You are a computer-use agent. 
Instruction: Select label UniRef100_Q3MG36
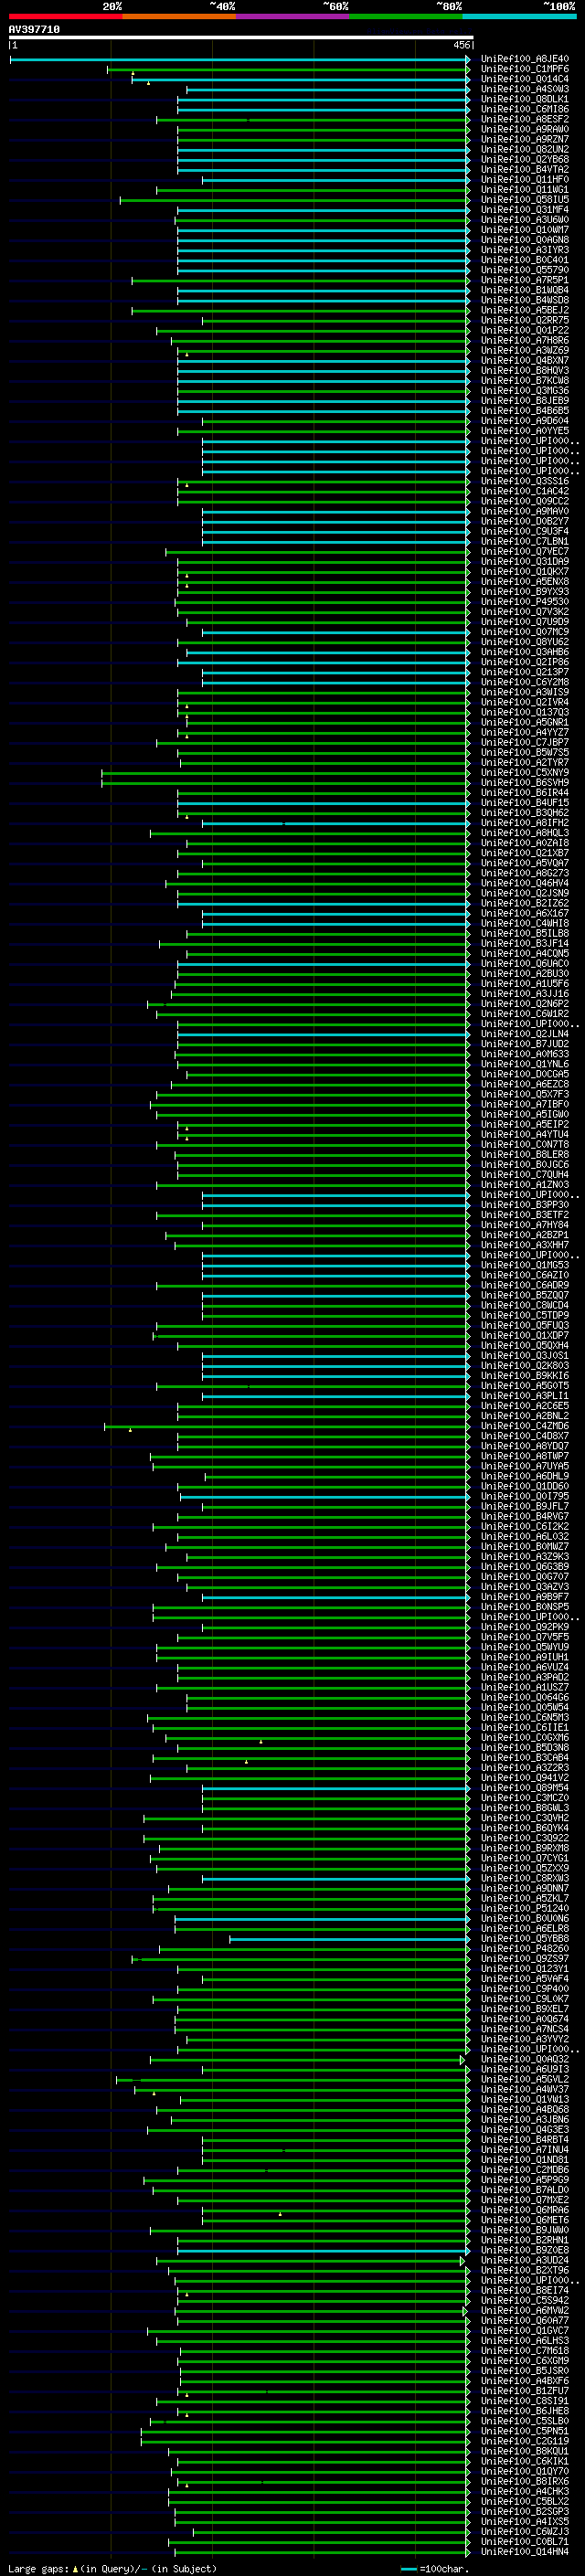point(525,391)
